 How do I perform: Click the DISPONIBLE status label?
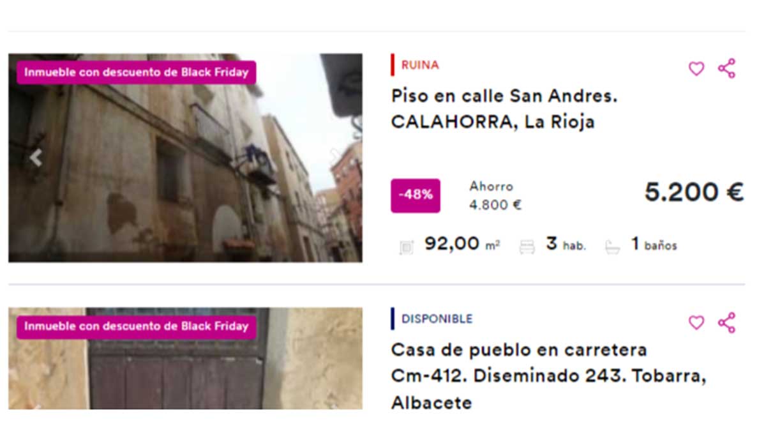(437, 319)
